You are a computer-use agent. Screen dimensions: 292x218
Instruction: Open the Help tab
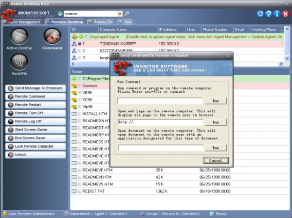(x=126, y=22)
